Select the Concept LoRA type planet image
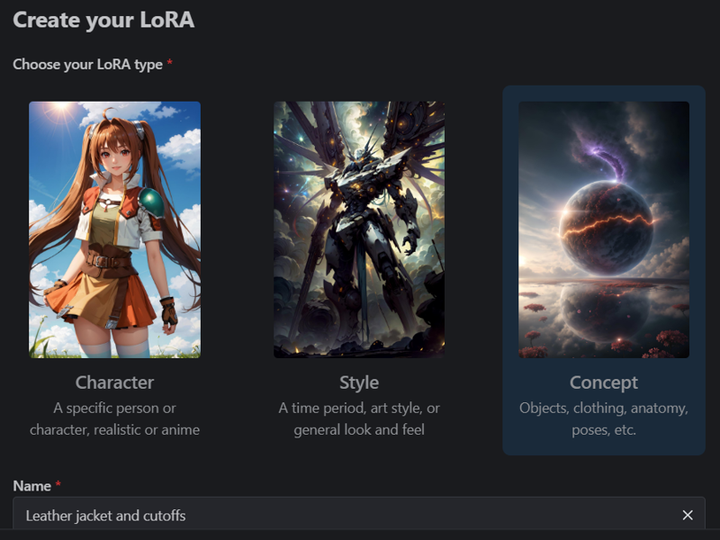The height and width of the screenshot is (540, 720). coord(604,229)
